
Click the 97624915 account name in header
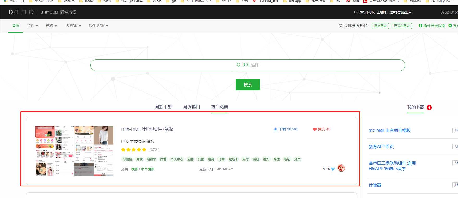point(449,12)
